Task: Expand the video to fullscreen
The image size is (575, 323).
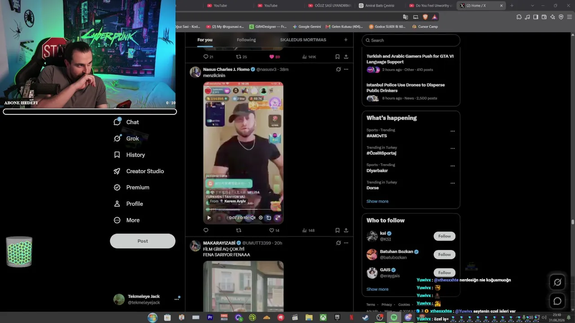Action: pyautogui.click(x=277, y=218)
